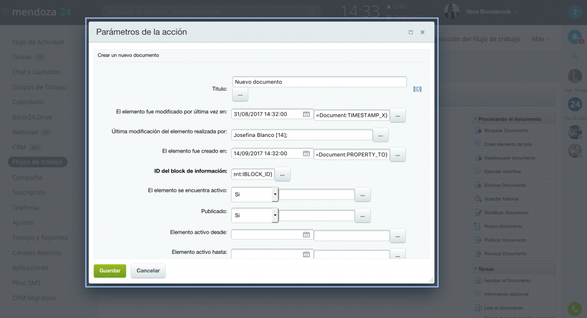Click ellipsis next to IBLOCK_ID field
The width and height of the screenshot is (587, 318).
click(282, 175)
